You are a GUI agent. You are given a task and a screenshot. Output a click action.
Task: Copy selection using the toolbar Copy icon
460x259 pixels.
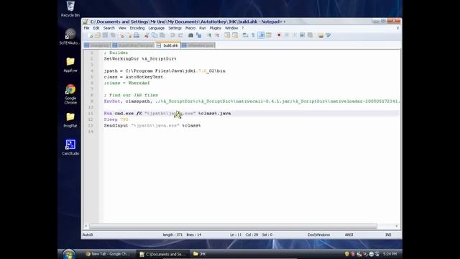coord(155,35)
